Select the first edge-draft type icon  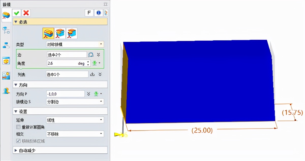tap(48, 33)
